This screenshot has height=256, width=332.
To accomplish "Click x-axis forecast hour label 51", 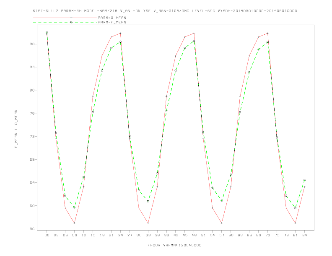I will point(203,235).
